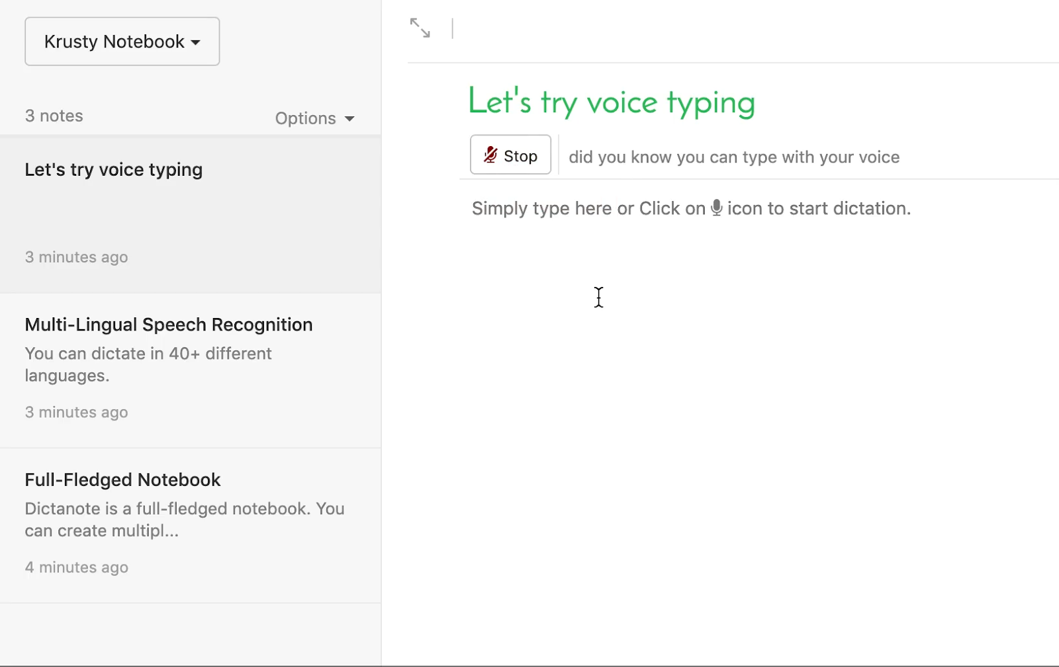Screen dimensions: 1059x667
Task: Expand the Options menu
Action: coord(314,118)
